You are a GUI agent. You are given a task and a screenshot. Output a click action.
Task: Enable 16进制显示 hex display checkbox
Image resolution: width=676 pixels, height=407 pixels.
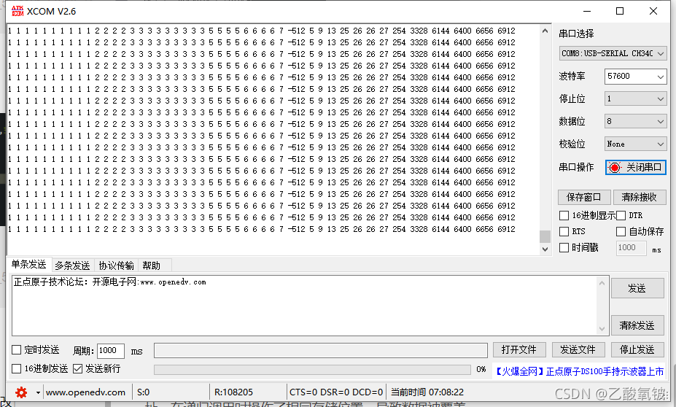564,215
